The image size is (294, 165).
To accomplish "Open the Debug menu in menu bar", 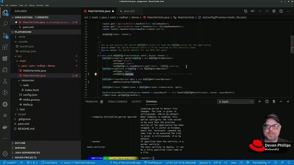I will tap(32, 5).
